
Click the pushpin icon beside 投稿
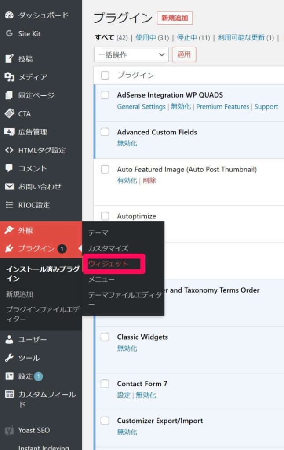[x=9, y=58]
